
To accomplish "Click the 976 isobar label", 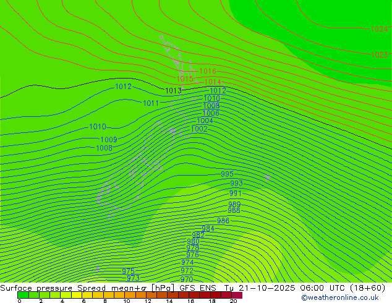I will point(192,255).
